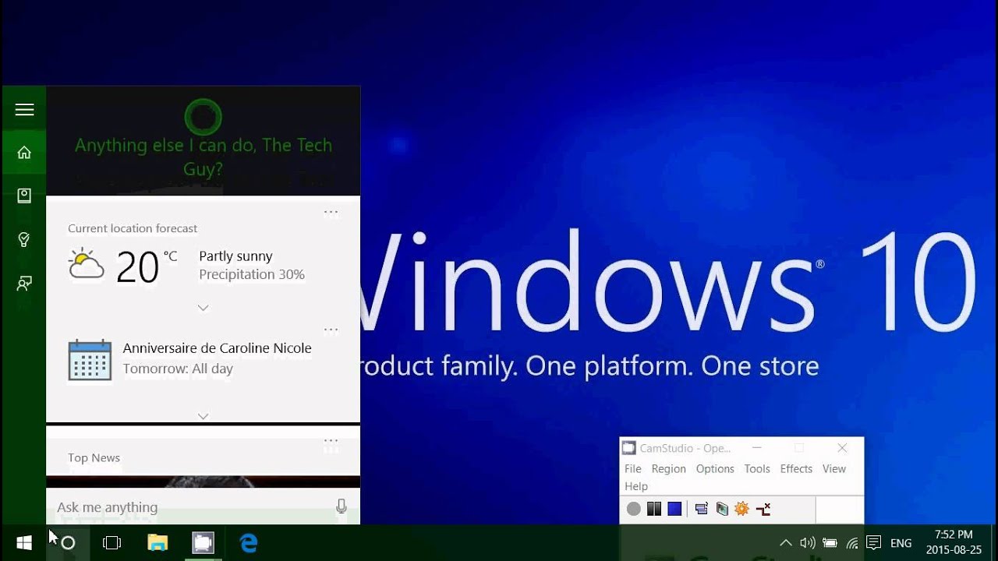Viewport: 998px width, 561px height.
Task: Open the Cortana hamburger menu
Action: point(24,110)
